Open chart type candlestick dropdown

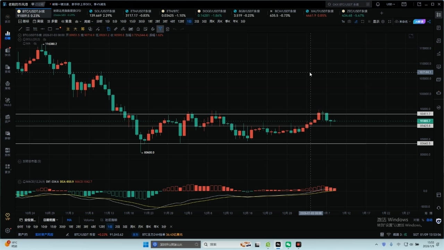pyautogui.click(x=78, y=21)
